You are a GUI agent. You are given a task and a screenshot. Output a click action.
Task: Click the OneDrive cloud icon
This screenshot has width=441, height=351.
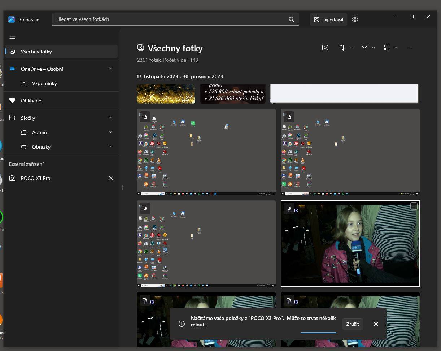[x=12, y=69]
